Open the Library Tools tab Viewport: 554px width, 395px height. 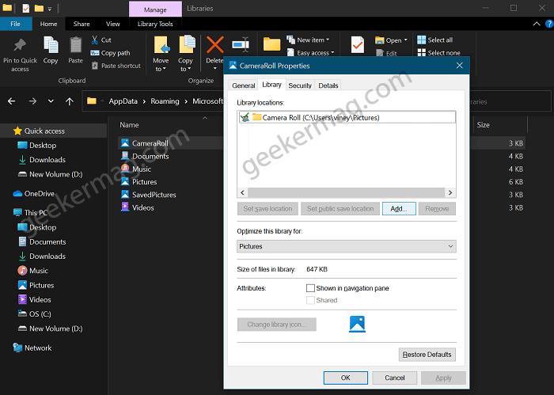(155, 24)
